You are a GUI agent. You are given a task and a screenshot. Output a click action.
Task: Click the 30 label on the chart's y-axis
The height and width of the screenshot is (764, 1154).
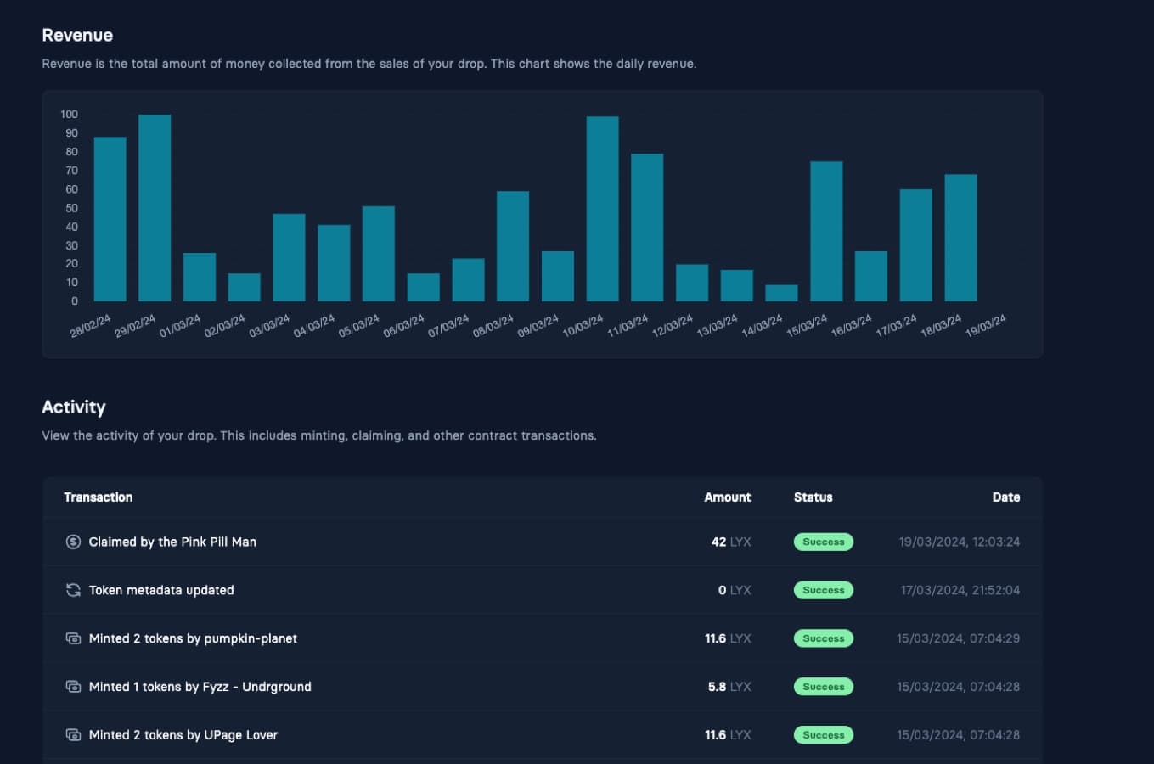point(71,245)
